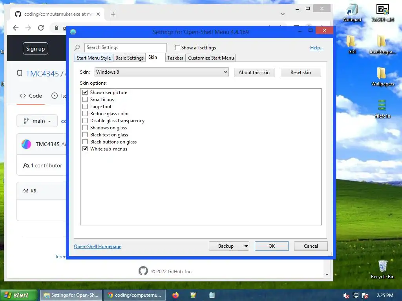This screenshot has height=301, width=402.
Task: Open a new Chrome tab
Action: [x=113, y=14]
